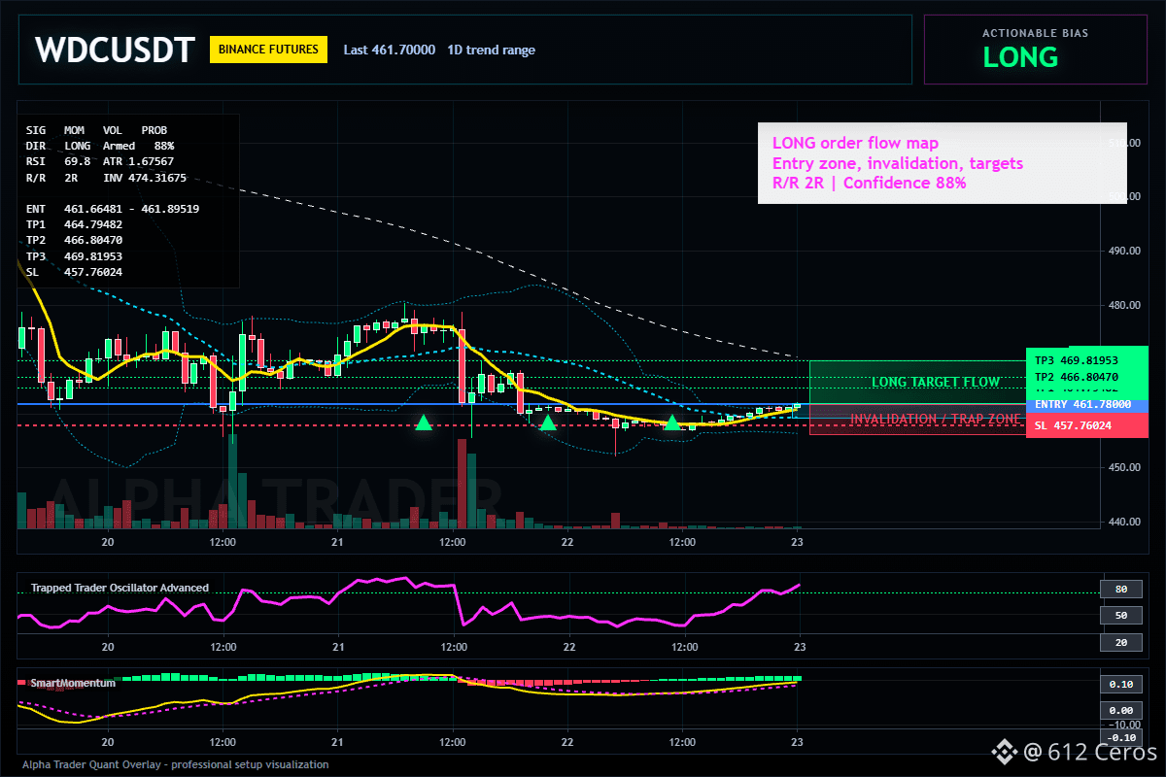Click the SmartMomentum 0.00 scale label
Screen dimensions: 1166x777
click(1120, 711)
